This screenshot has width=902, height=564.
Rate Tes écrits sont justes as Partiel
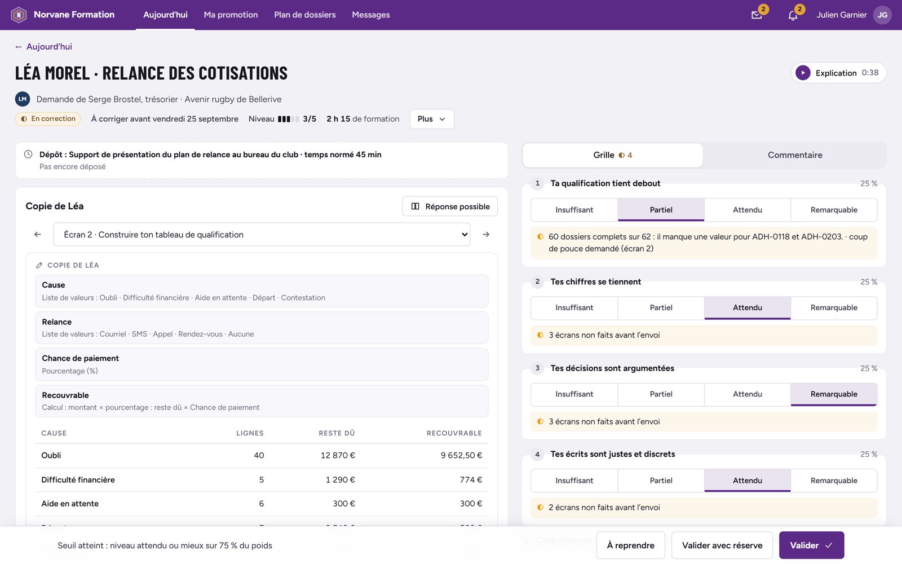(661, 481)
